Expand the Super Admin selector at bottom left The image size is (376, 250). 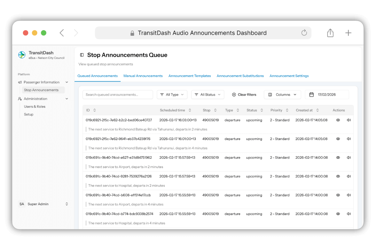(x=66, y=204)
